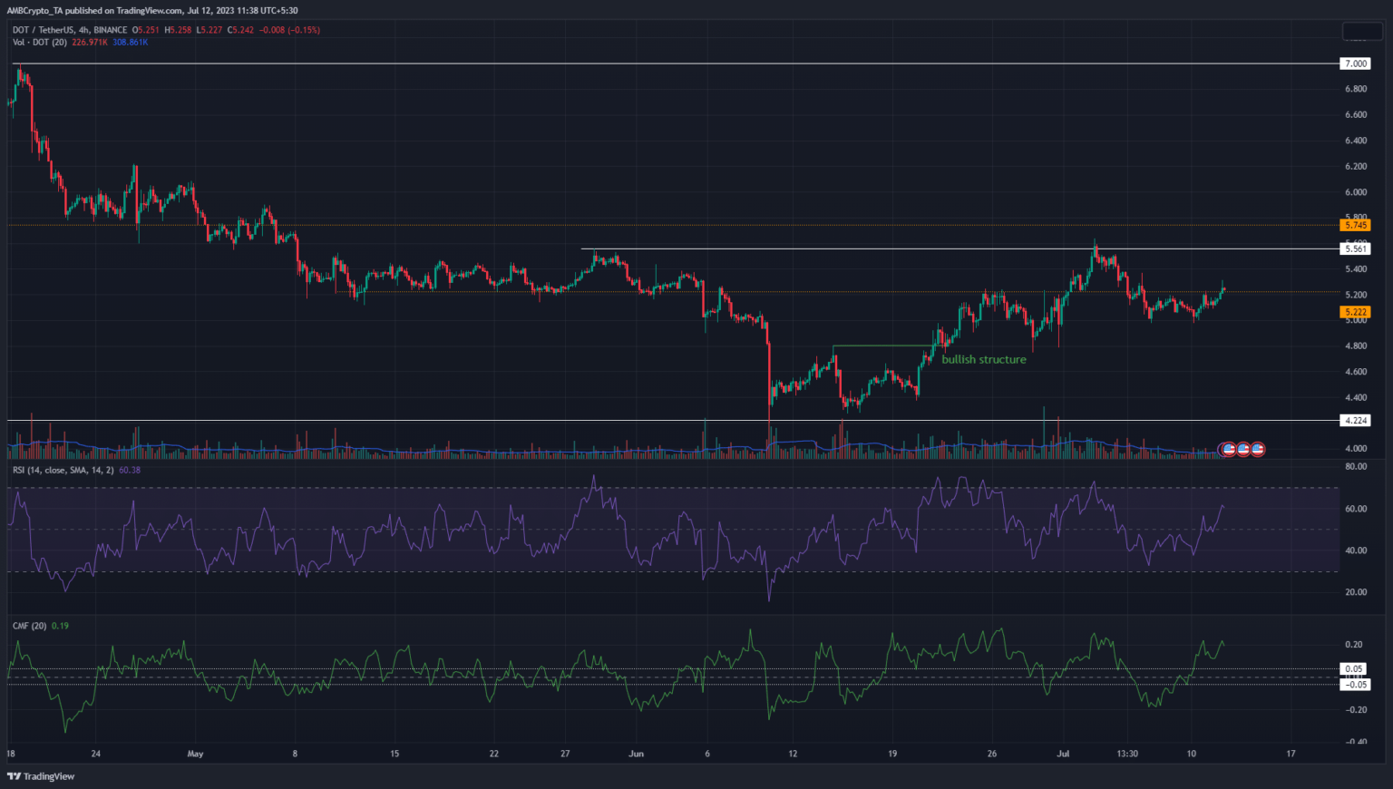This screenshot has height=789, width=1393.
Task: Click the white 5.561 resistance level label
Action: point(1356,248)
